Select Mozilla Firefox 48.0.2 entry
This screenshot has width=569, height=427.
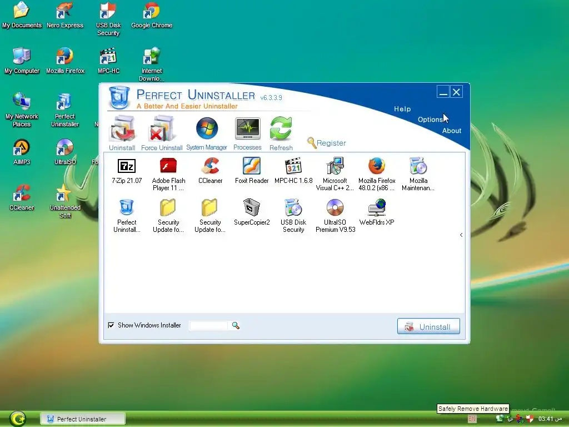[x=377, y=174]
